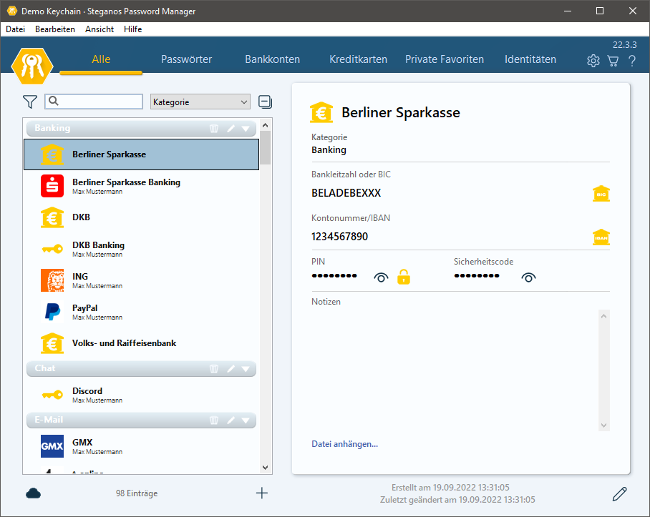Viewport: 650px width, 517px height.
Task: Click the yellow lock icon beside PIN
Action: (403, 277)
